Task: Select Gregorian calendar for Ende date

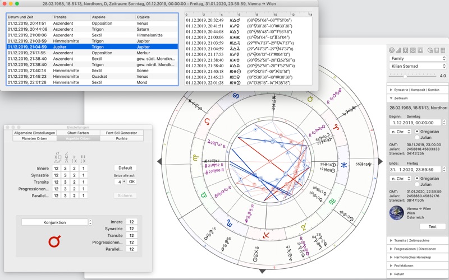Action: pyautogui.click(x=418, y=179)
